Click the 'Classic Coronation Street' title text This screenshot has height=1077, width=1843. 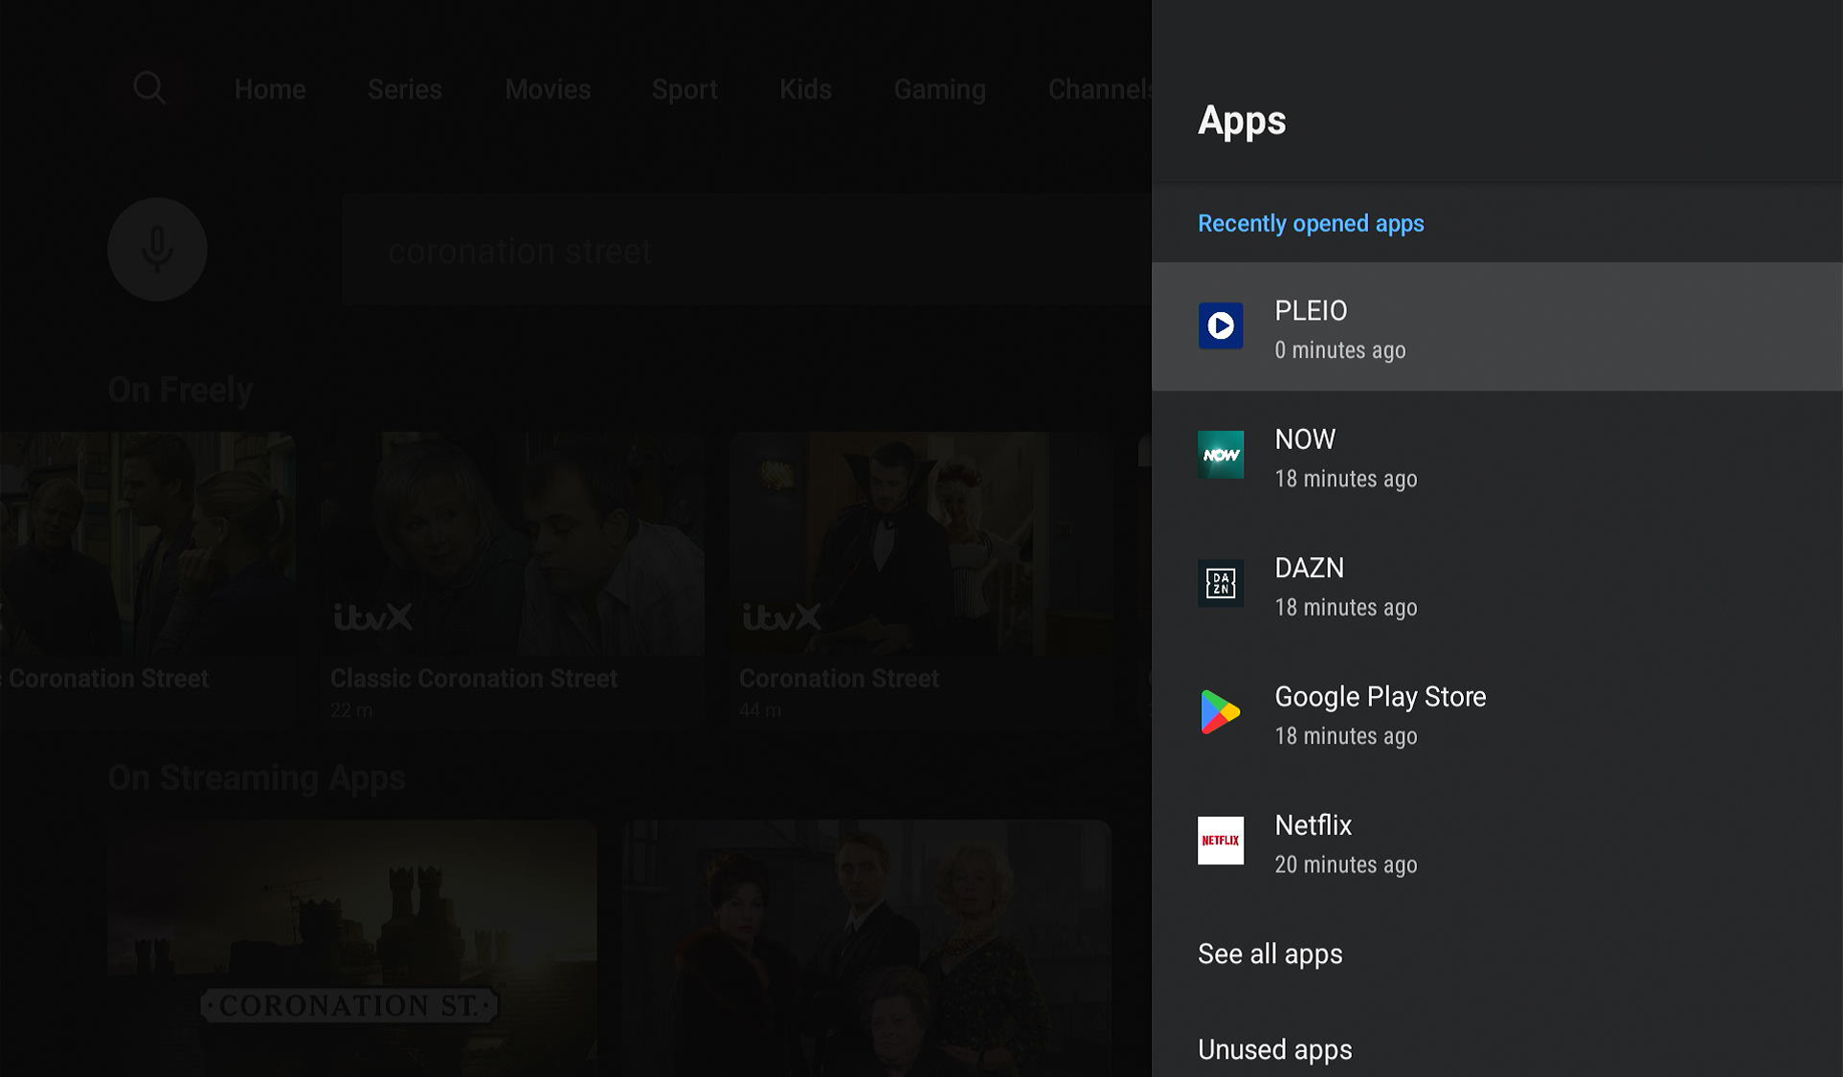click(x=474, y=679)
